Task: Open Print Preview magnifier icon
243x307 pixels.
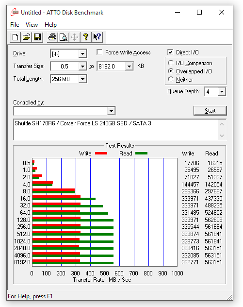Action: click(64, 37)
